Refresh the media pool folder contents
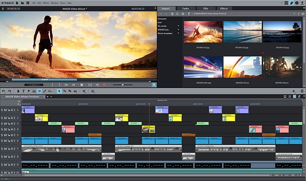Viewport: 306px width, 181px height. pos(189,14)
